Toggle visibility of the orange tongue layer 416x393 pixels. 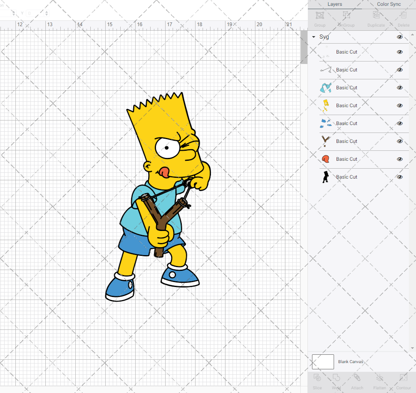[x=400, y=159]
